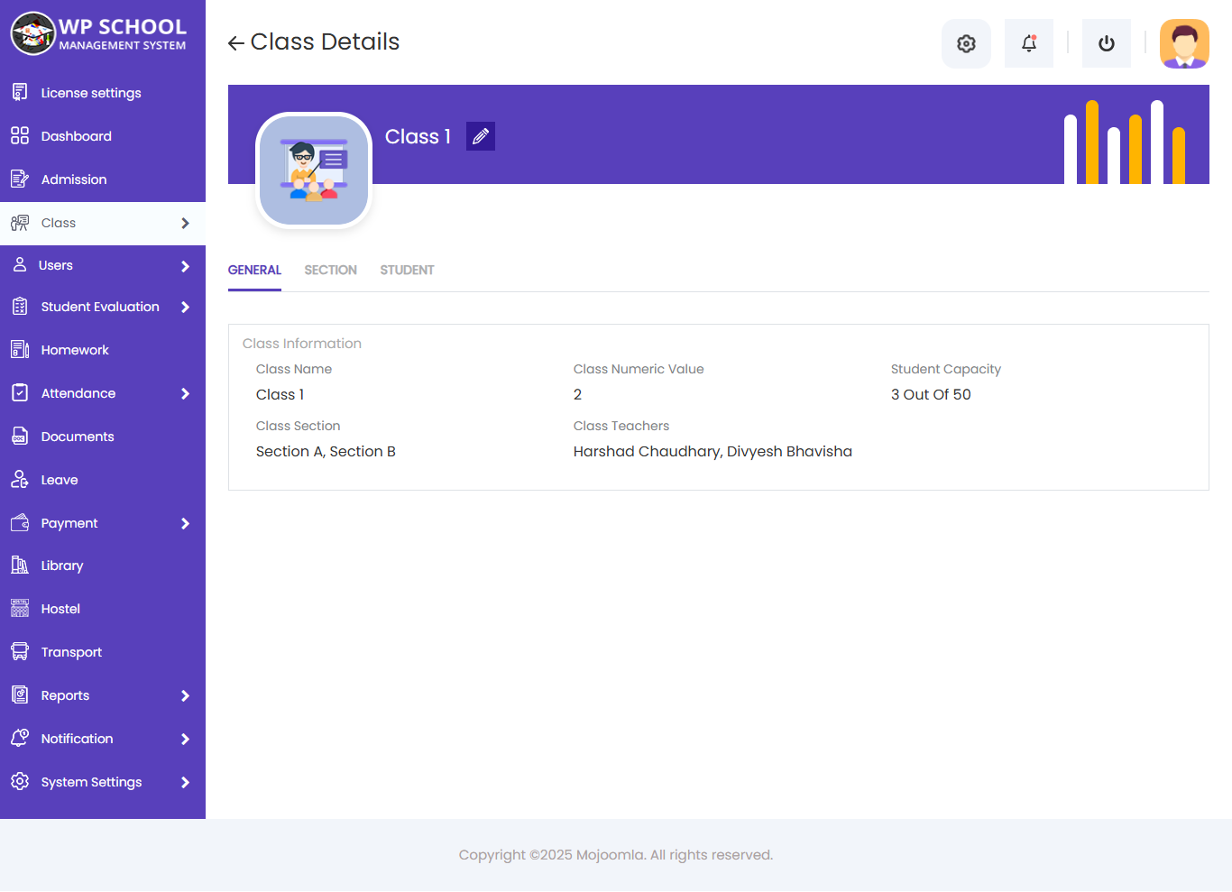Expand the Notification submenu chevron
The height and width of the screenshot is (892, 1232).
[185, 739]
